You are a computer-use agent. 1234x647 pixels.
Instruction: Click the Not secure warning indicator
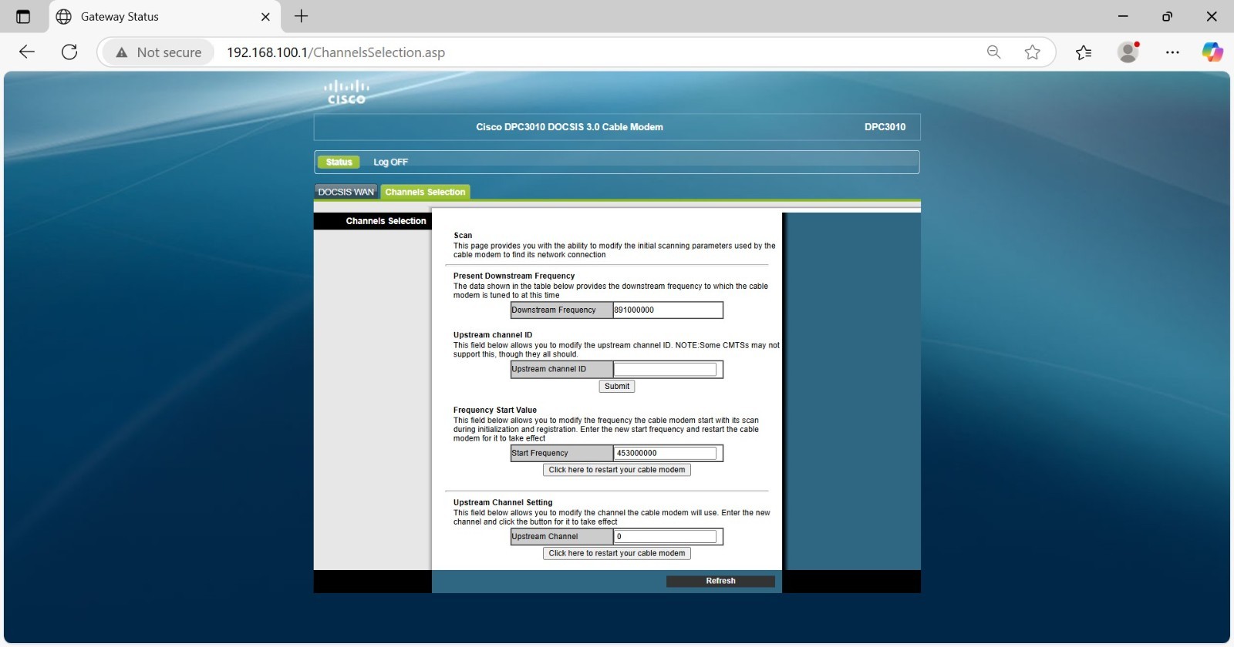[x=158, y=52]
